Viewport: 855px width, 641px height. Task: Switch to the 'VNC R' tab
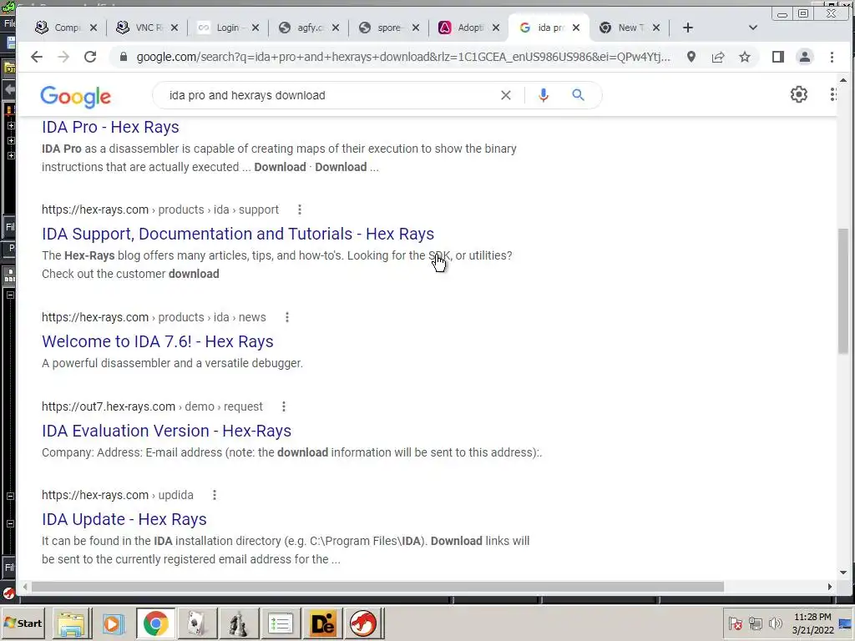tap(147, 28)
